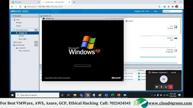
Task: Open the search field dropdown arrow
Action: pos(181,11)
